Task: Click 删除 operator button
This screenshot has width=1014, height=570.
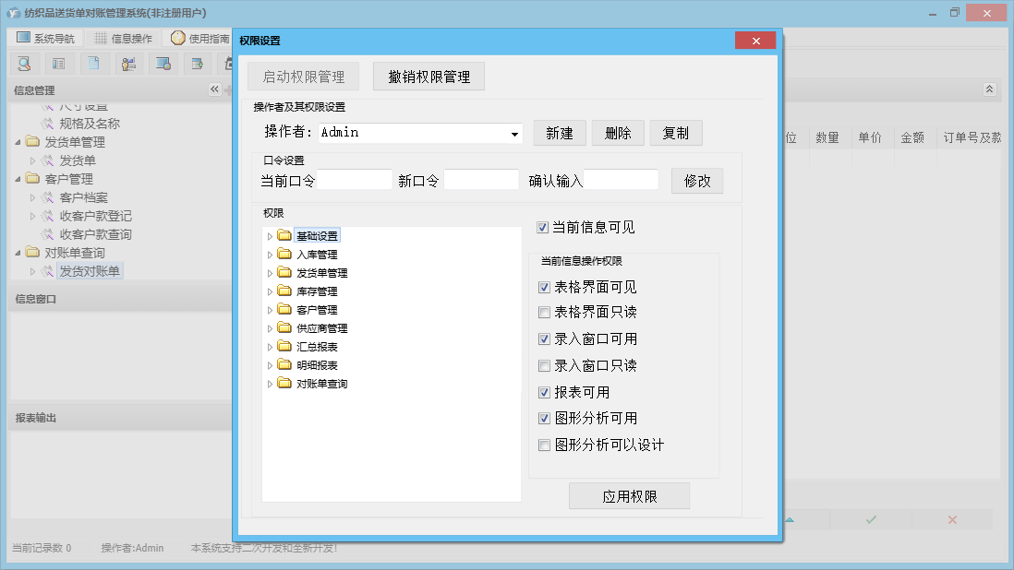Action: 618,133
